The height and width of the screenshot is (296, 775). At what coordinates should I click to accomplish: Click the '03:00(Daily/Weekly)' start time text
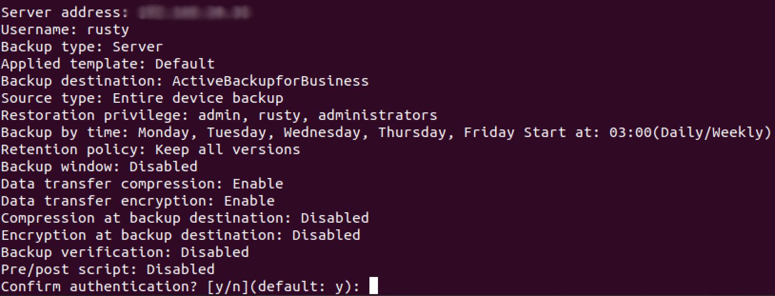[x=690, y=132]
